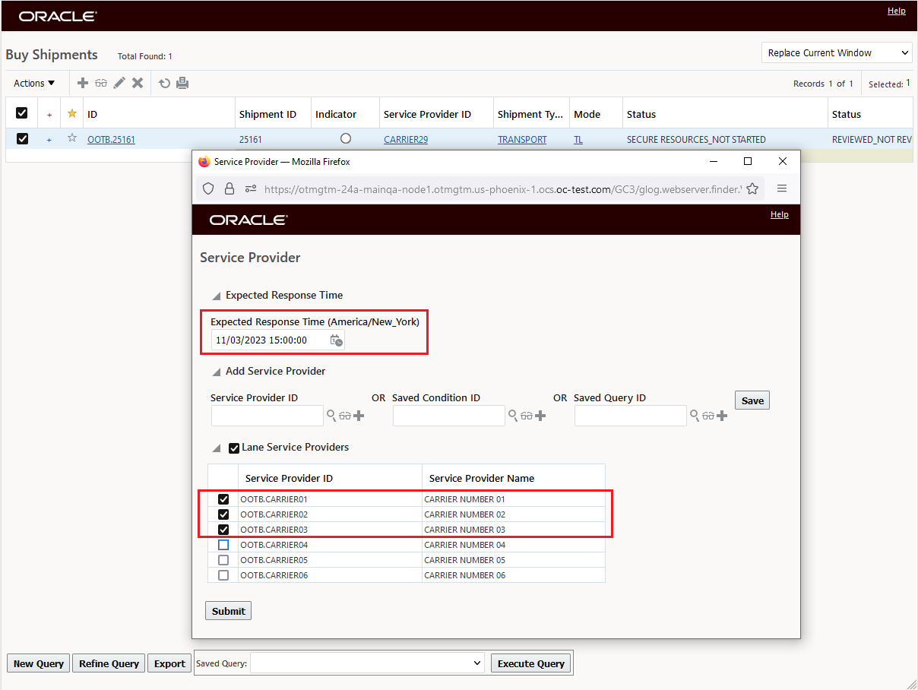
Task: Click the view glasses icon next to Saved Query ID
Action: coord(708,416)
